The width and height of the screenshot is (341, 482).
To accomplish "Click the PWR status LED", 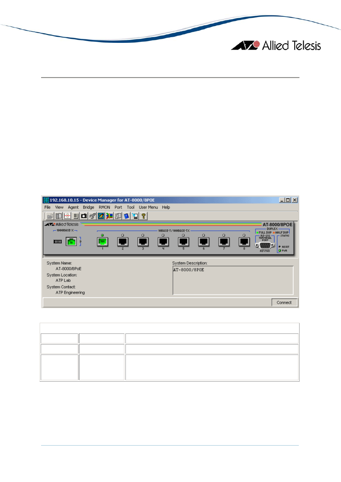I will coord(280,251).
